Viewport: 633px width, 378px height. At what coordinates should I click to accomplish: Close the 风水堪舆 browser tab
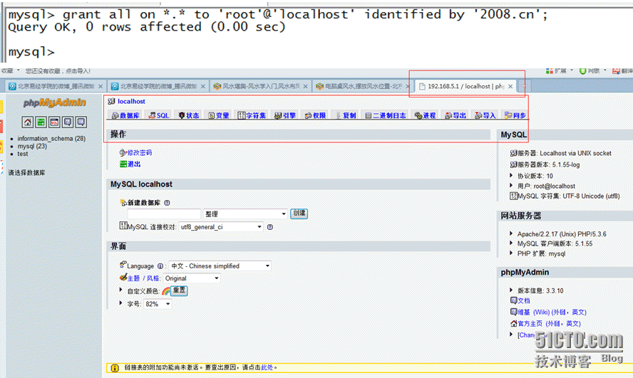click(x=305, y=87)
